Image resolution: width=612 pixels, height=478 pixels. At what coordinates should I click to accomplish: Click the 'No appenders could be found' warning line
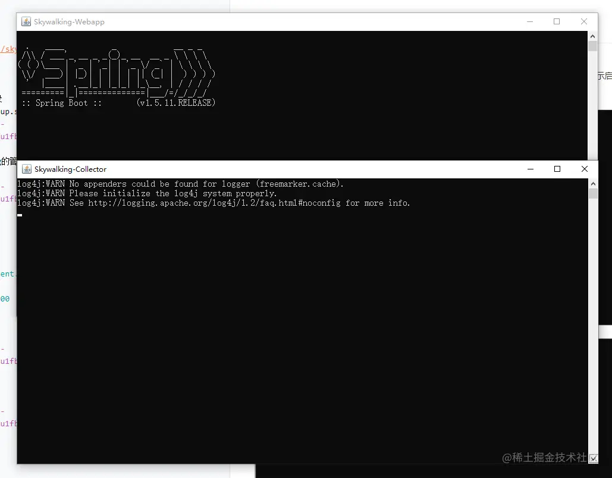pos(180,184)
